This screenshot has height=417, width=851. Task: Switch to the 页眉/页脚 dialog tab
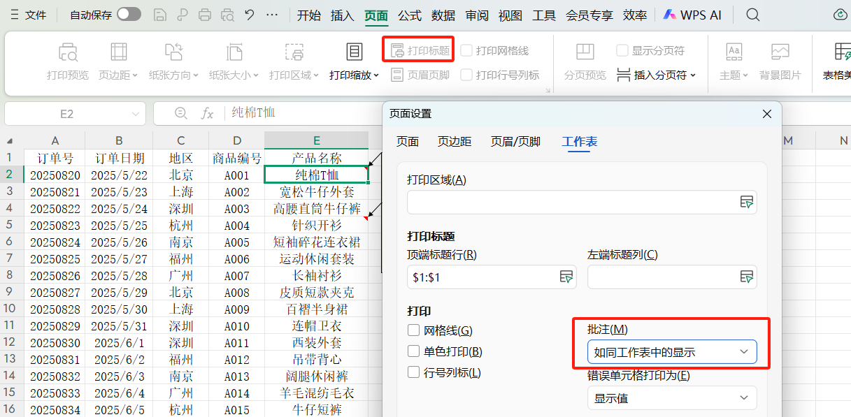pos(515,141)
